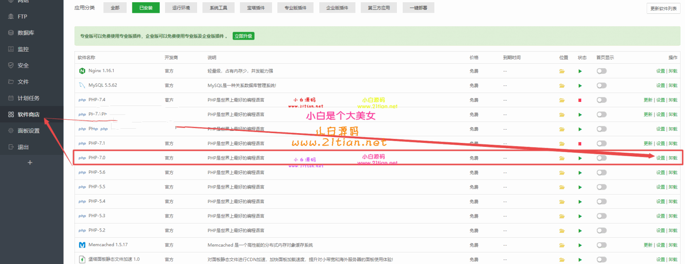Viewport: 685px width, 264px height.
Task: Click 设置 for Nginx 1.16.1
Action: (x=660, y=71)
